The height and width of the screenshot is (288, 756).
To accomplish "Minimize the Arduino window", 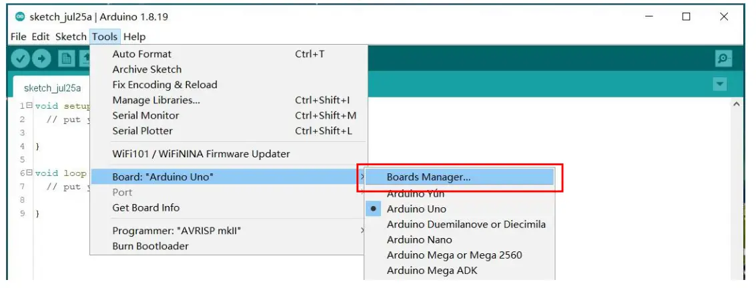I will (649, 17).
